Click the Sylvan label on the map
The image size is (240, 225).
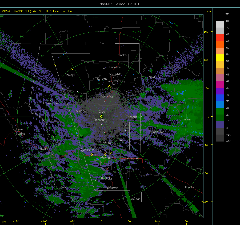[102, 79]
